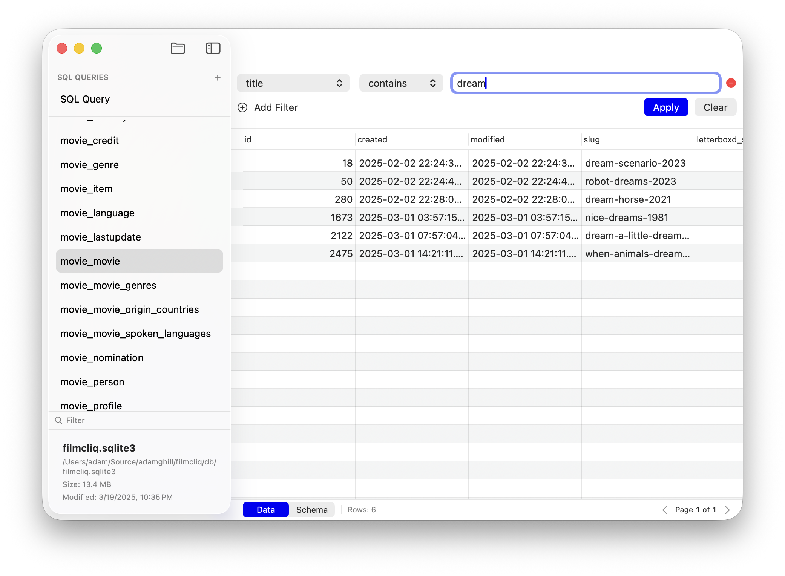Add new SQL query with plus icon

(218, 78)
